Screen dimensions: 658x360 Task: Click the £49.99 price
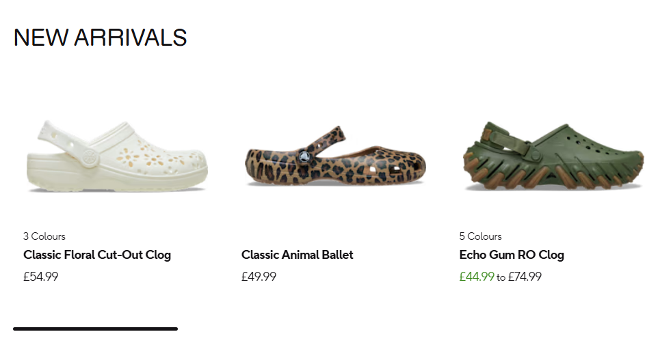259,277
